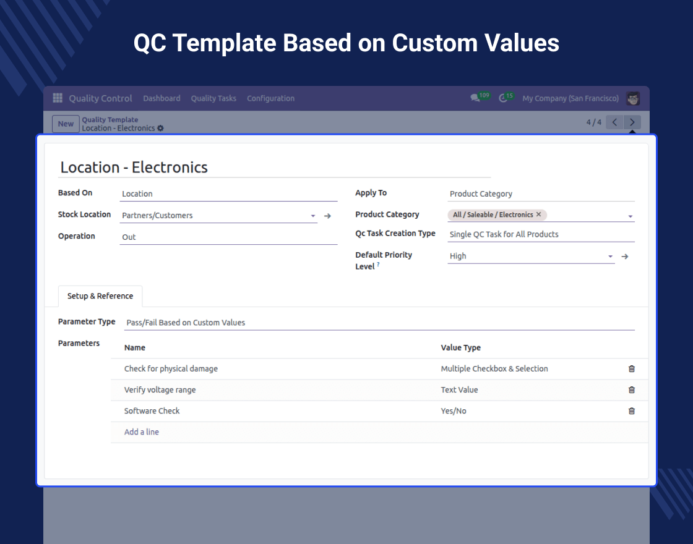Delete the 'Check for physical damage' parameter

pos(631,369)
